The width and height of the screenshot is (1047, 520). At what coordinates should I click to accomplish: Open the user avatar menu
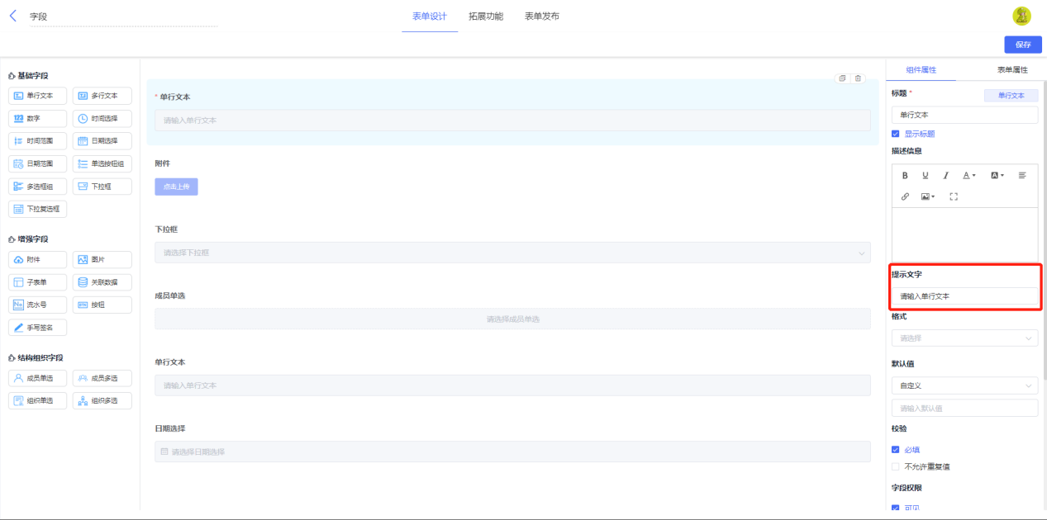(1021, 16)
